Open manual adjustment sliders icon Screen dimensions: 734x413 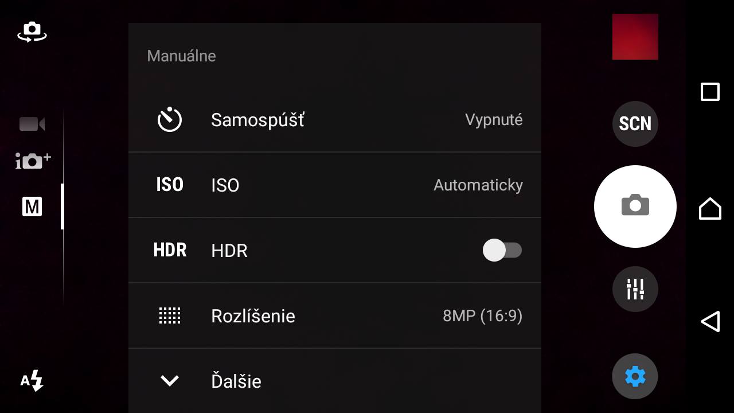[635, 289]
